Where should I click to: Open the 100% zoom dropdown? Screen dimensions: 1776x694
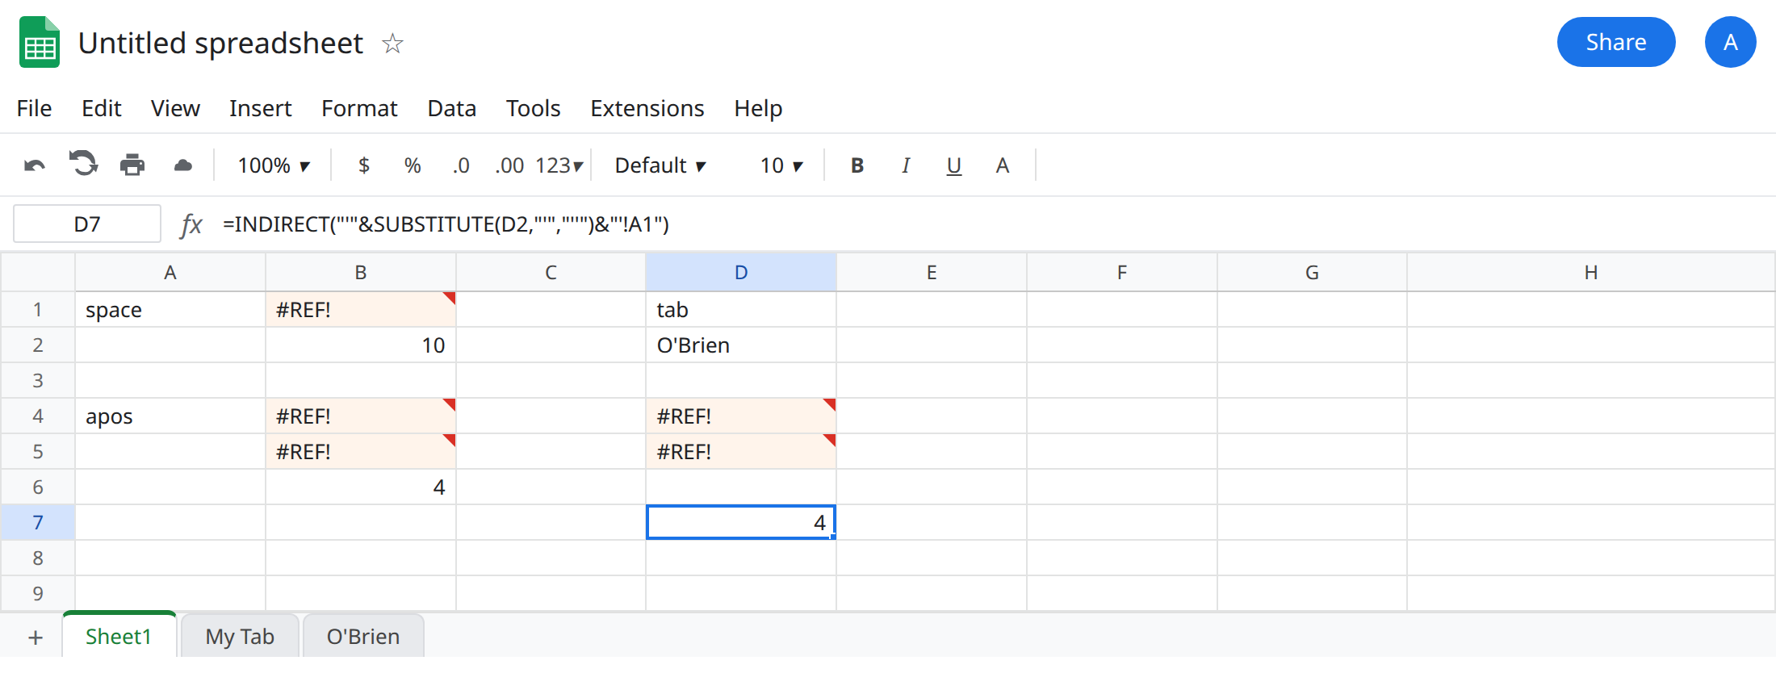(274, 165)
